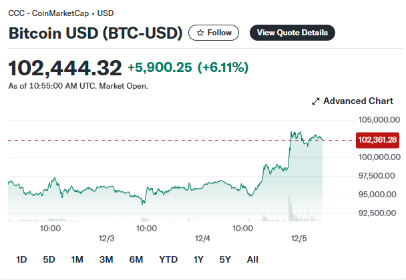Click the tall volume bar spike near 12/5

[289, 208]
